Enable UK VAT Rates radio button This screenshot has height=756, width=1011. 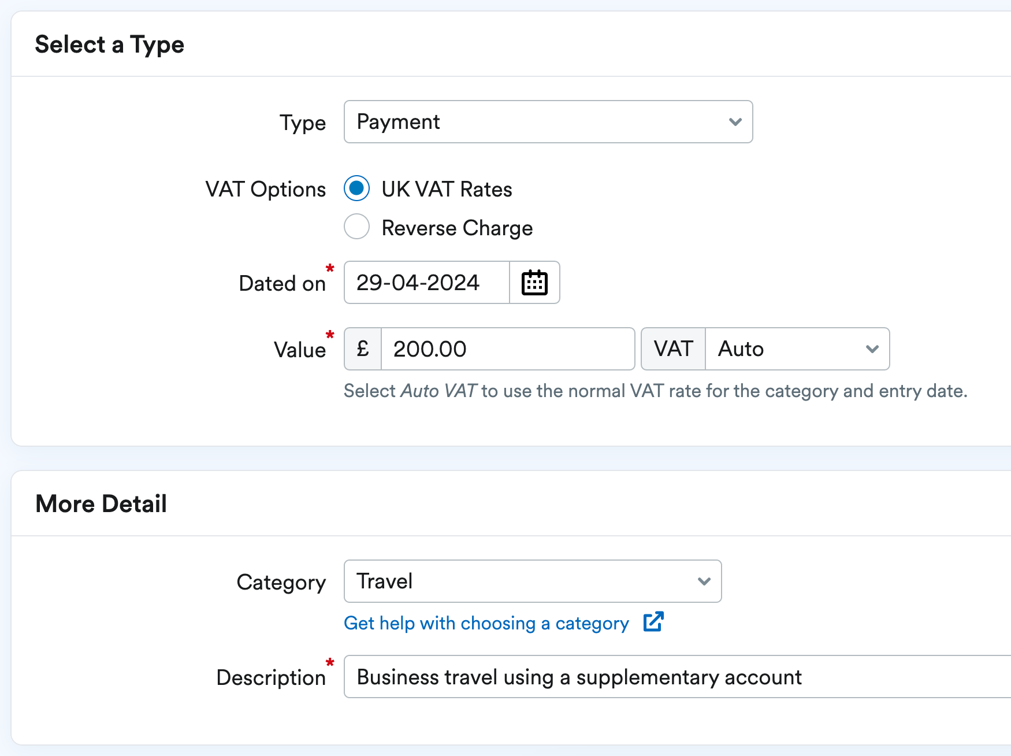pos(356,188)
